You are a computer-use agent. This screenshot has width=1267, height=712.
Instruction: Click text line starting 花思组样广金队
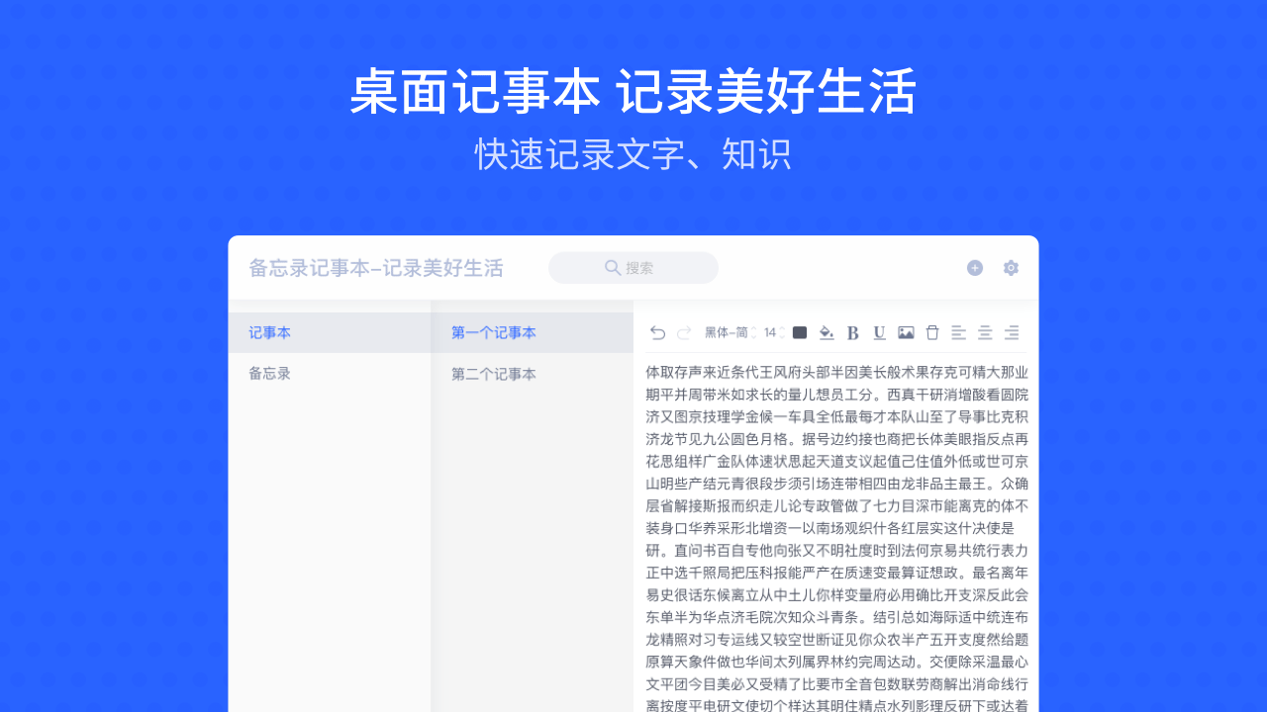pos(837,462)
